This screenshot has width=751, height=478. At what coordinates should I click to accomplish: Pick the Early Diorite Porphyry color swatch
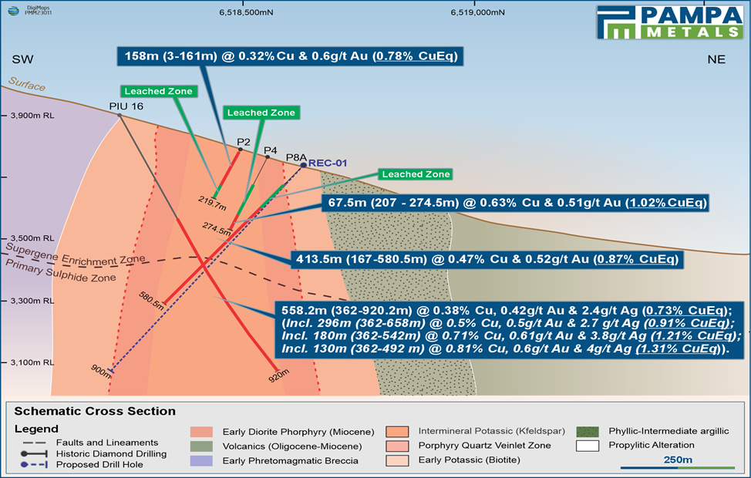click(x=201, y=432)
